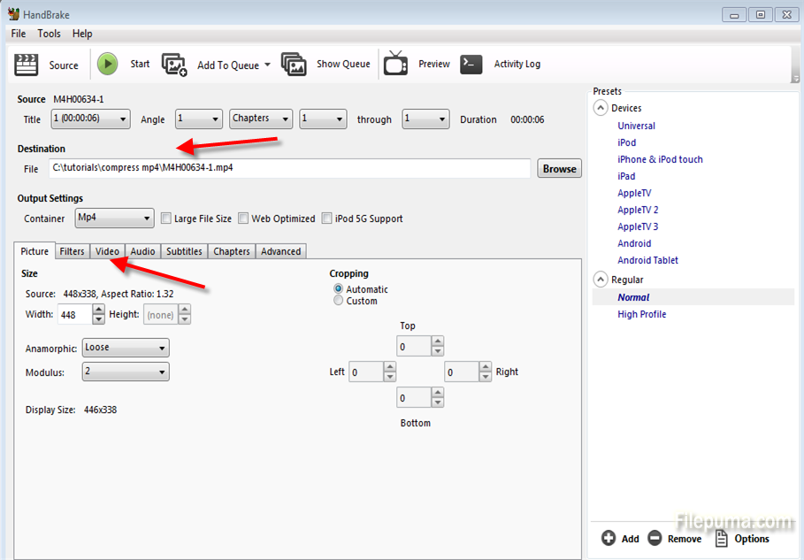This screenshot has height=560, width=804.
Task: Click the Add To Queue icon
Action: [x=174, y=65]
